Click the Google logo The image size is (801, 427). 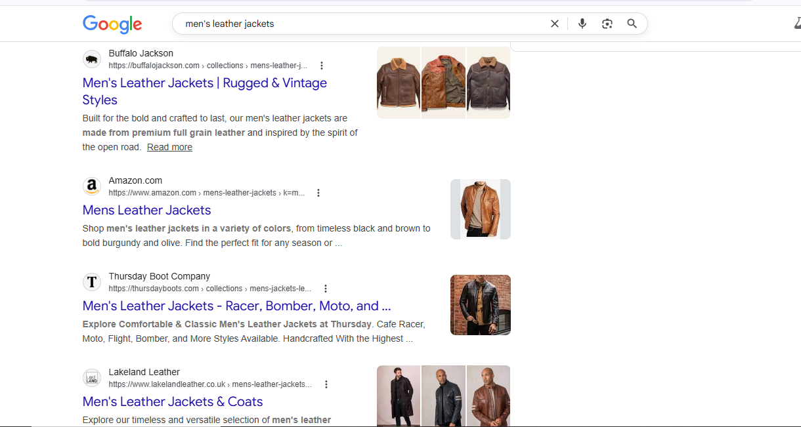coord(112,24)
